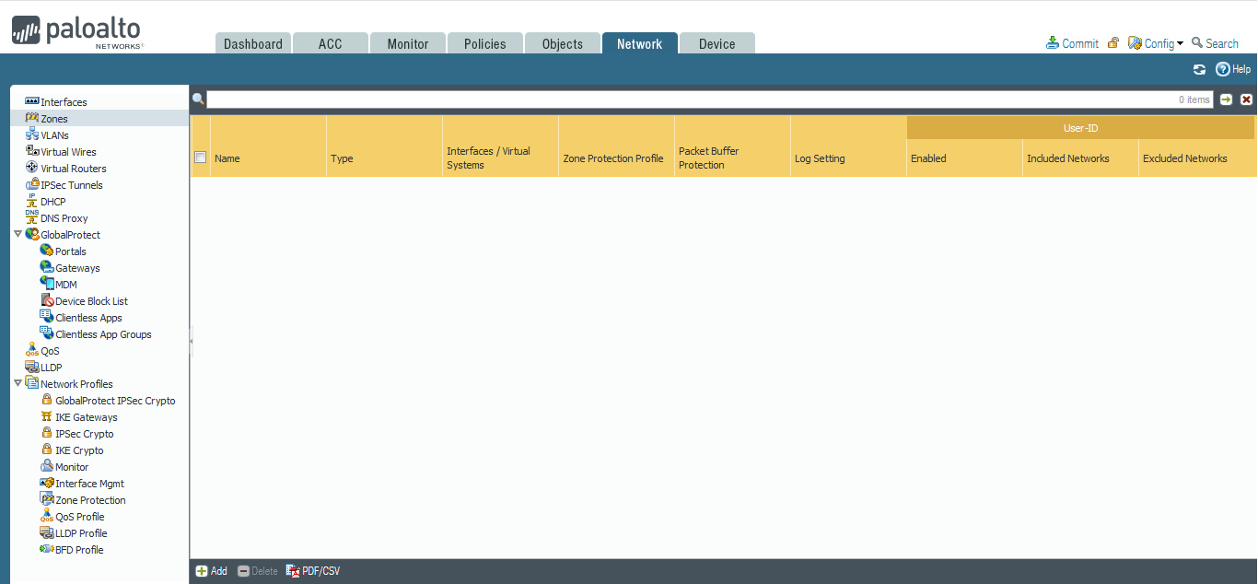1258x584 pixels.
Task: Collapse the sidebar using the splitter handle
Action: (191, 341)
